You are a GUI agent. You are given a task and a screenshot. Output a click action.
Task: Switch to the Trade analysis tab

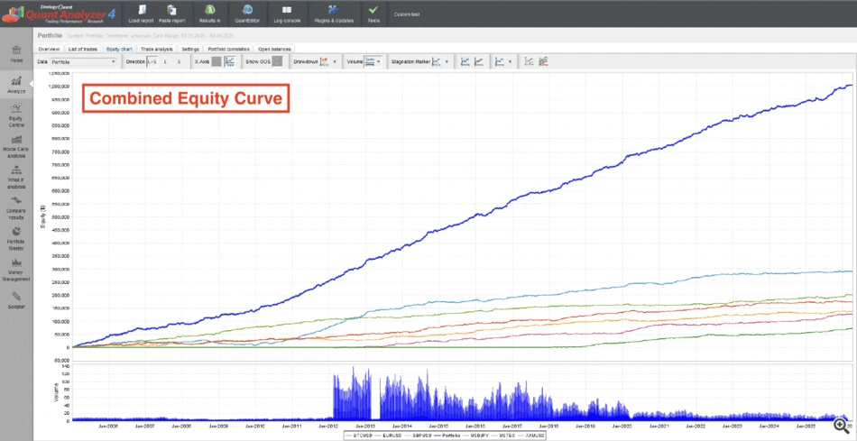tap(156, 49)
